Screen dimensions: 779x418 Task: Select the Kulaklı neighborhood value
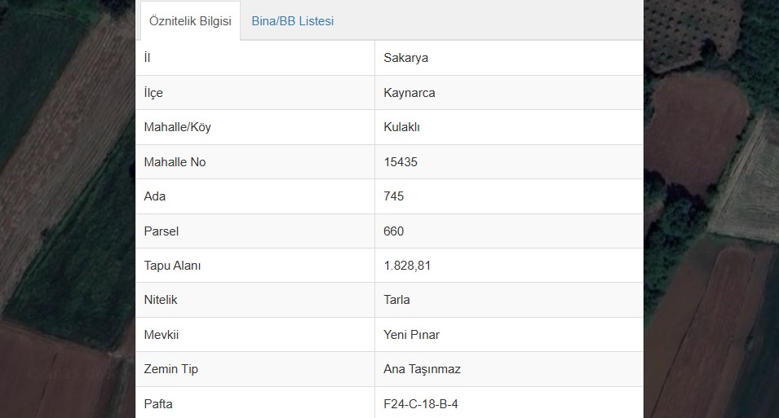(402, 127)
